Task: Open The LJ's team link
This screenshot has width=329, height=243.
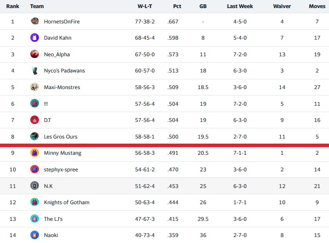Action: 53,219
